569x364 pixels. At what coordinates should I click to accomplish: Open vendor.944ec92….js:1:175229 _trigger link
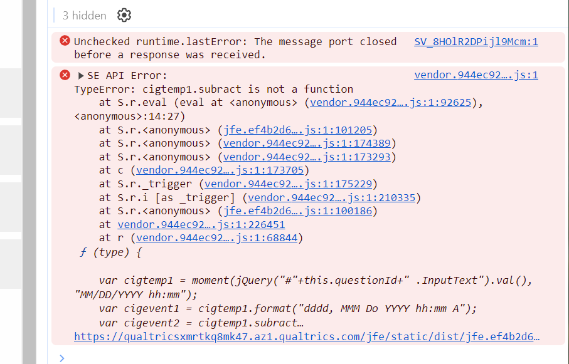tap(288, 184)
